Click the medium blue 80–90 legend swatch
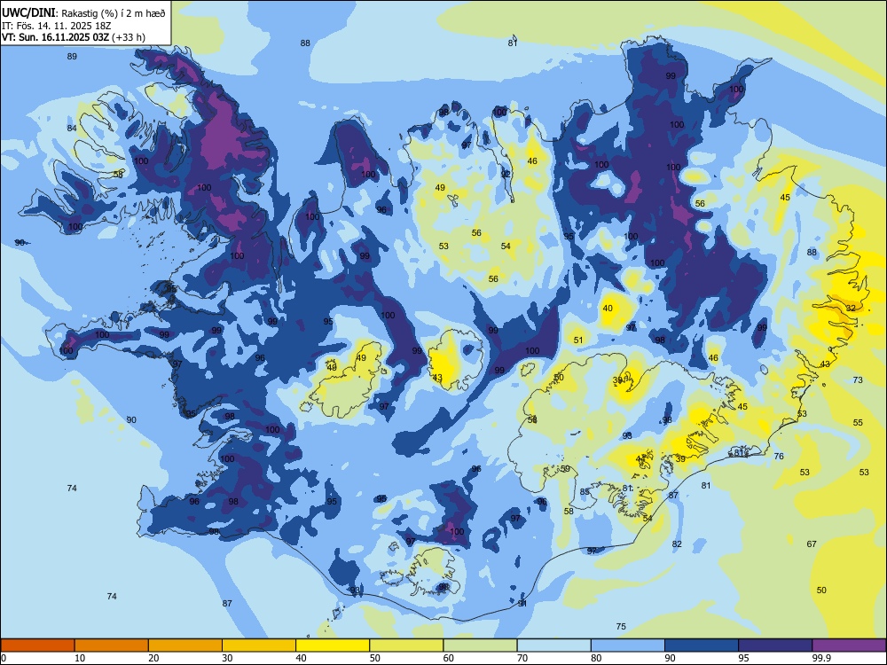 pos(628,645)
